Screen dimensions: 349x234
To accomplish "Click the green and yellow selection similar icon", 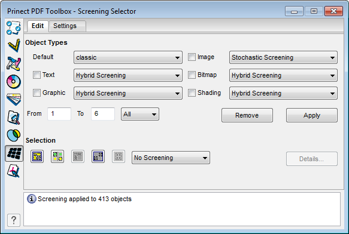I will (x=57, y=156).
